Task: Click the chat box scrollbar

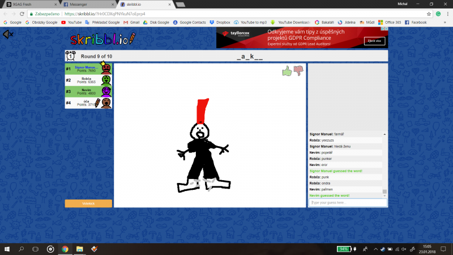Action: point(384,164)
